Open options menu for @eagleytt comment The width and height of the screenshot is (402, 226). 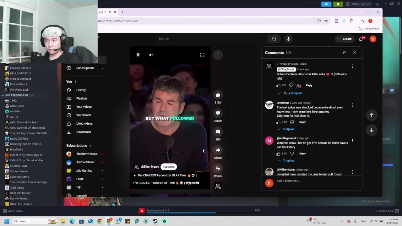tap(352, 105)
